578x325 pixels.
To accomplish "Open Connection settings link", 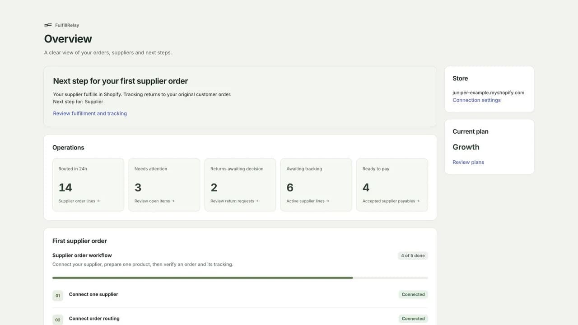I will 476,100.
